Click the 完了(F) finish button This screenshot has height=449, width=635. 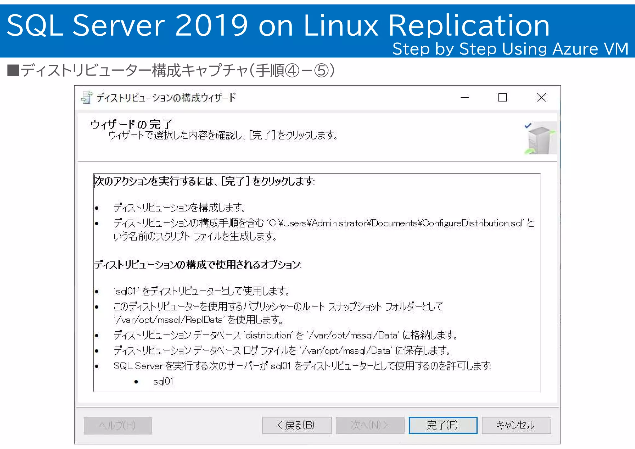pyautogui.click(x=443, y=425)
